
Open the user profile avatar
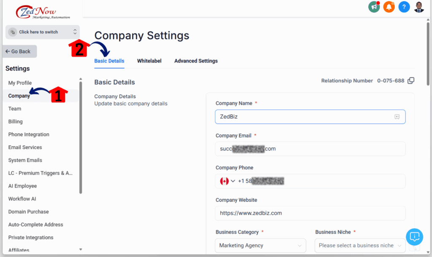(419, 7)
